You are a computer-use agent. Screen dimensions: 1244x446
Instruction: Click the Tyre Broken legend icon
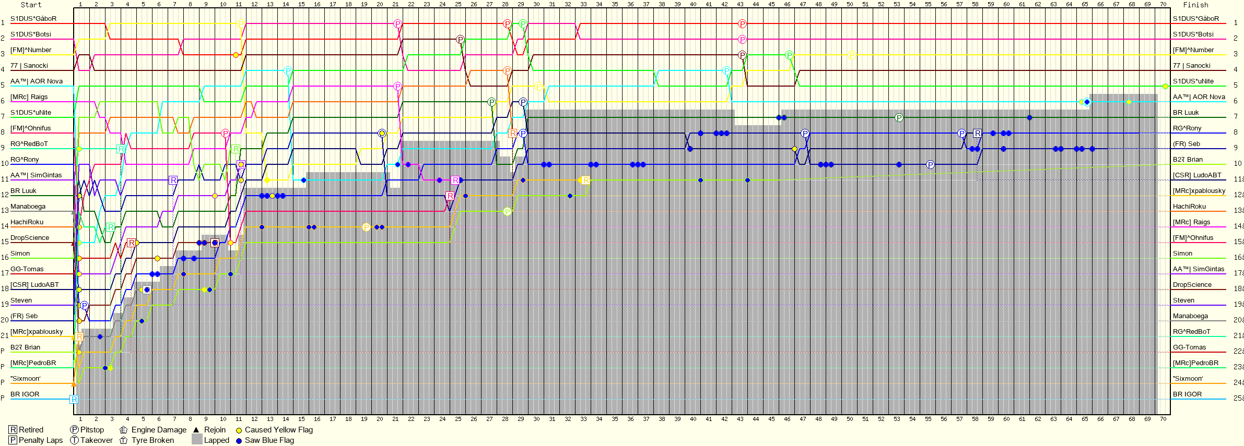coord(124,440)
